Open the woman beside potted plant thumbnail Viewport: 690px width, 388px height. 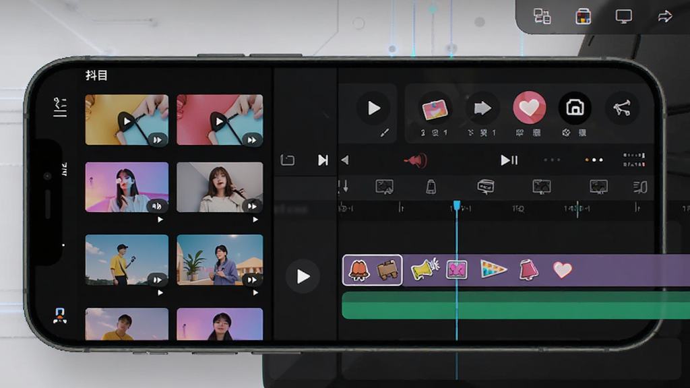[220, 260]
